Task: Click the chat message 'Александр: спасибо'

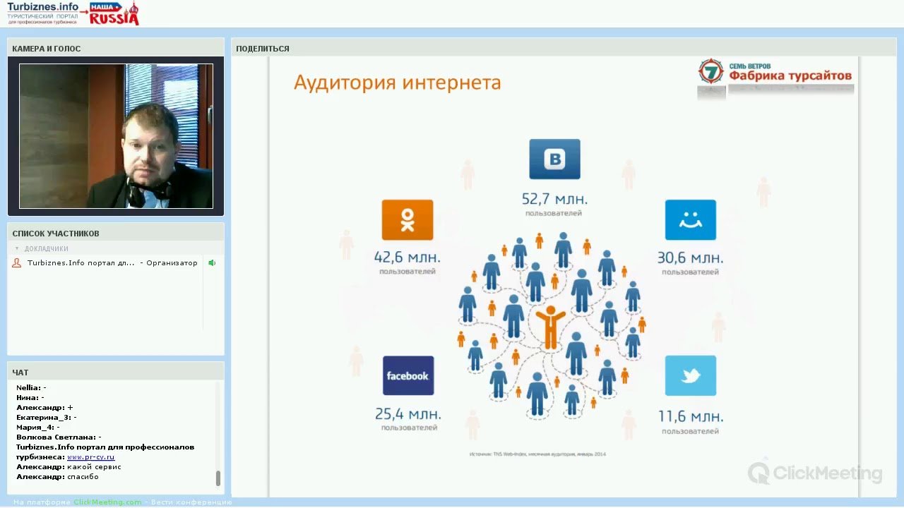Action: pos(57,477)
